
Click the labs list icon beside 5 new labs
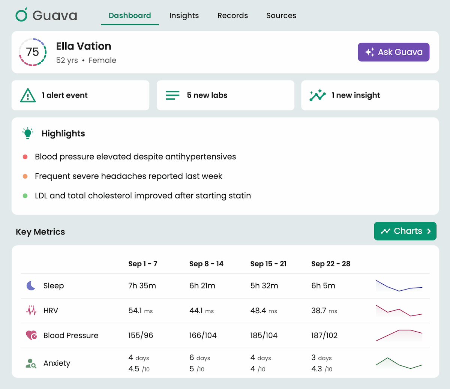[x=172, y=95]
